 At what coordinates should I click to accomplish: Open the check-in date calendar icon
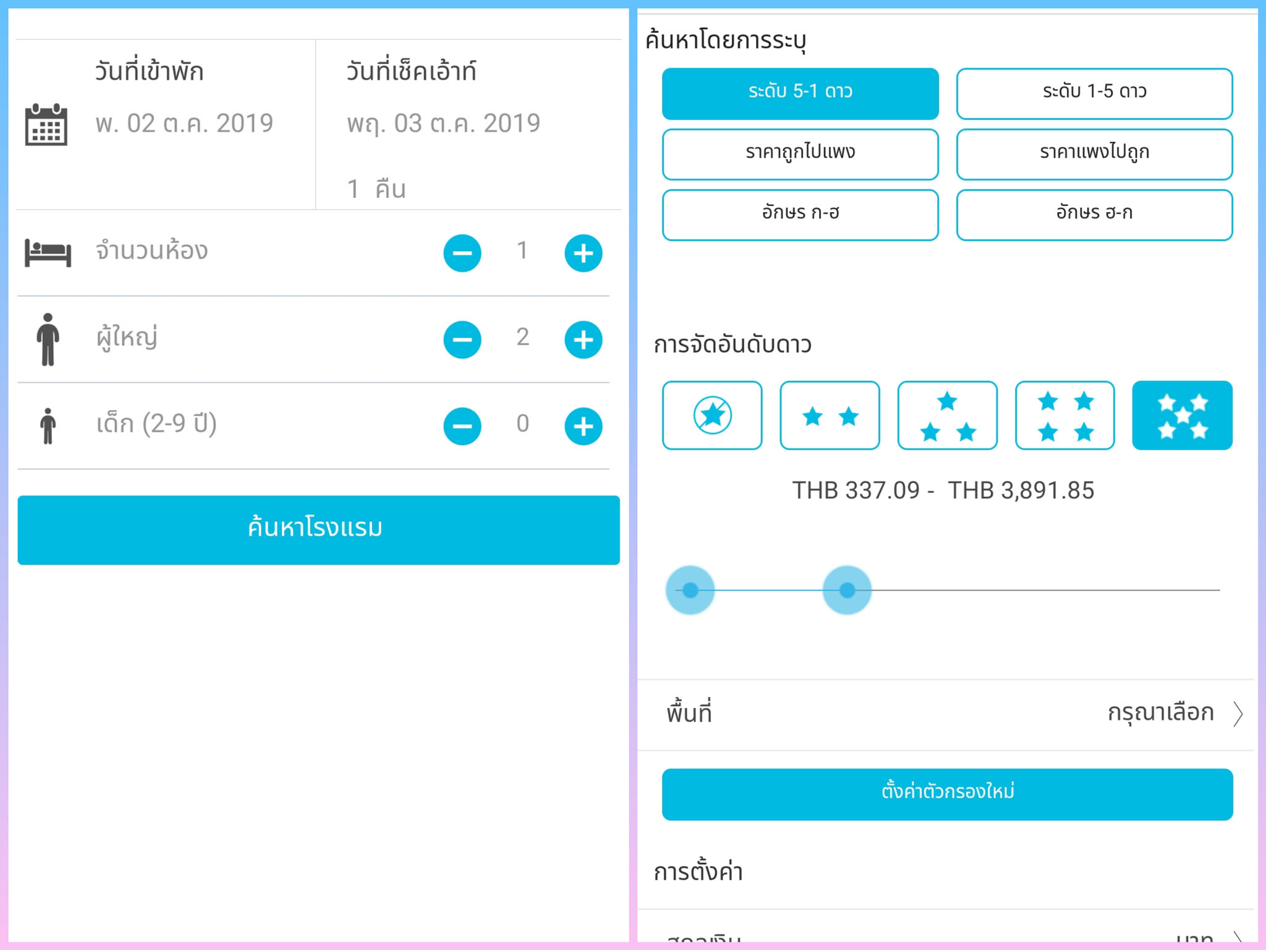(46, 124)
